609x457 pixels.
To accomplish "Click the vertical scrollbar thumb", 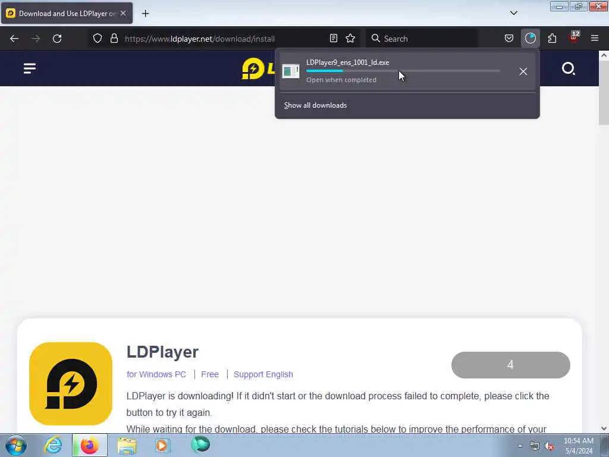I will click(604, 92).
